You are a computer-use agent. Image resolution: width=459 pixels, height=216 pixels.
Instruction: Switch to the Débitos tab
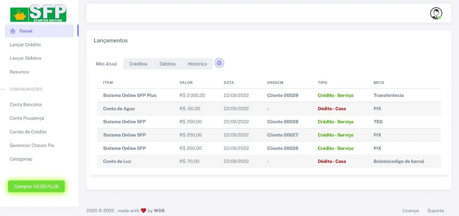click(x=168, y=64)
